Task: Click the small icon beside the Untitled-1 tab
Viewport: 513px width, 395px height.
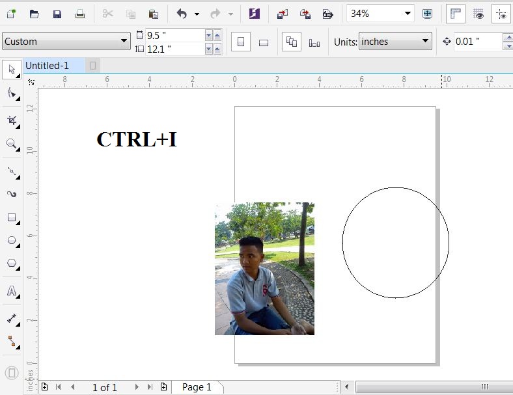Action: pos(93,66)
